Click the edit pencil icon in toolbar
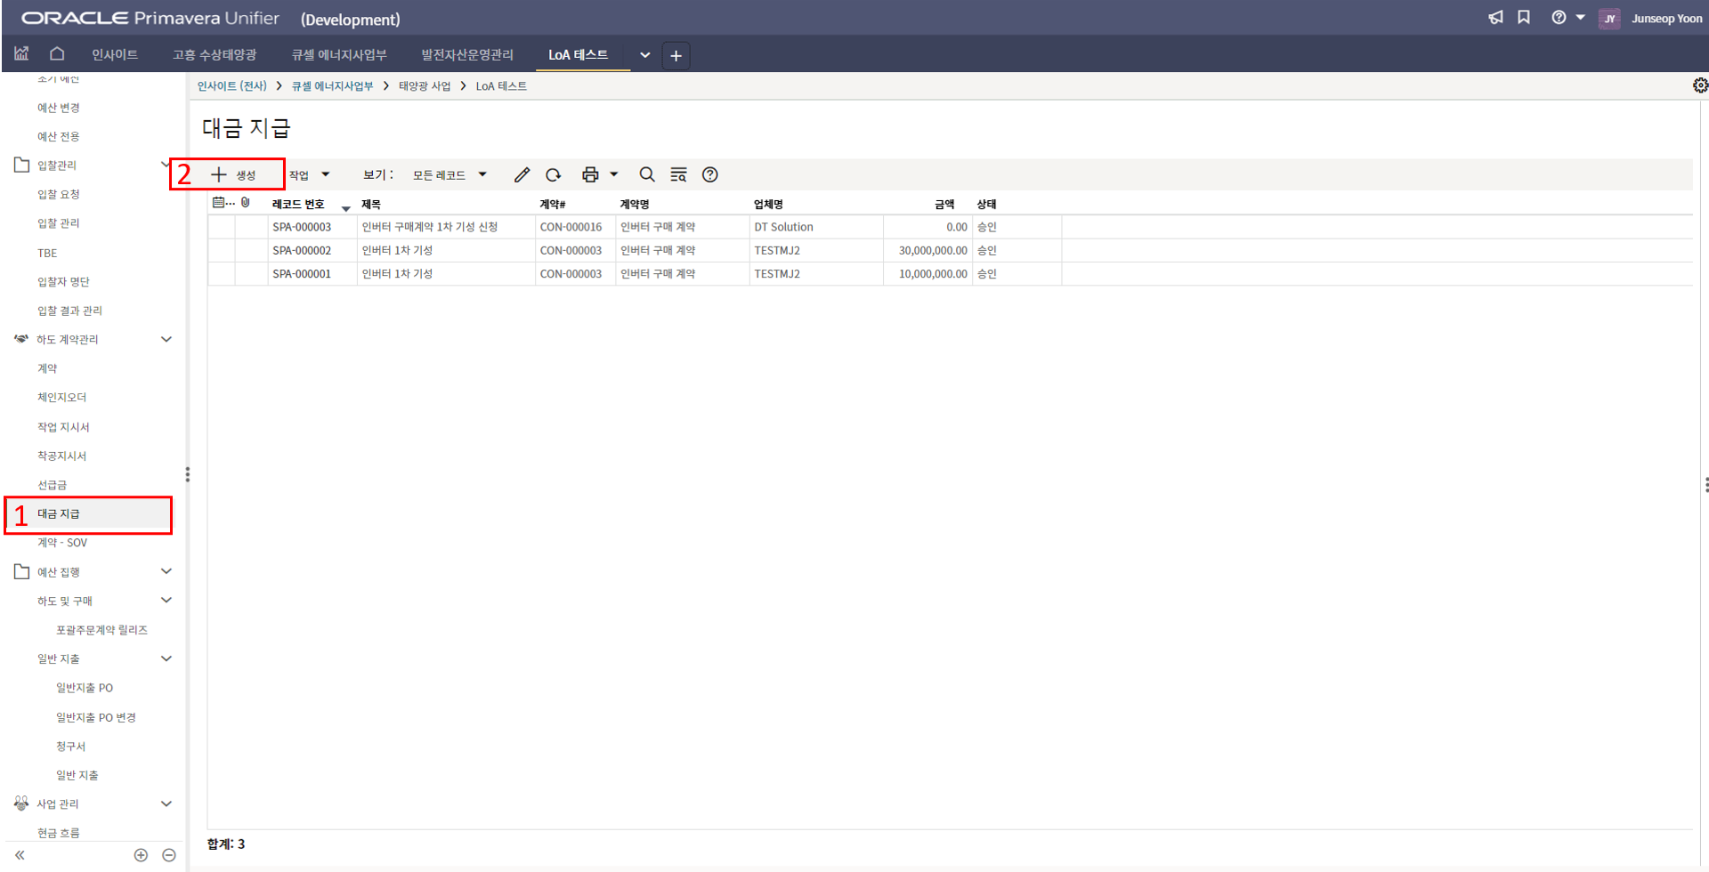Viewport: 1709px width, 872px height. coord(522,175)
